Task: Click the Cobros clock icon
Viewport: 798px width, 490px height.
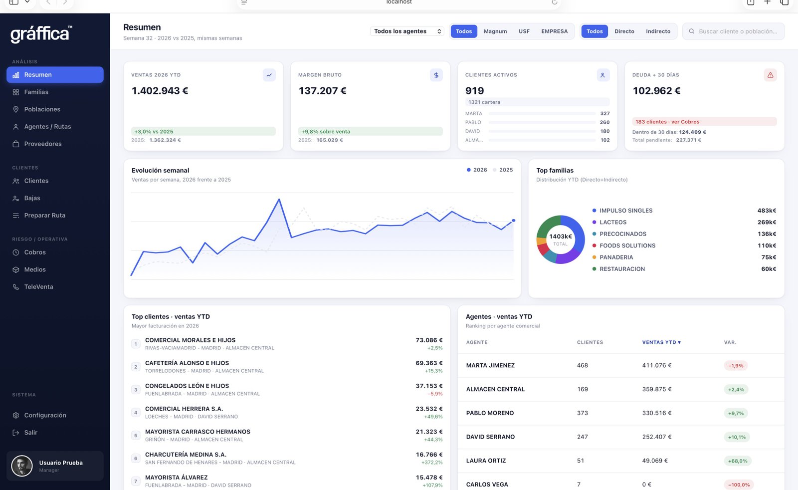Action: click(16, 252)
